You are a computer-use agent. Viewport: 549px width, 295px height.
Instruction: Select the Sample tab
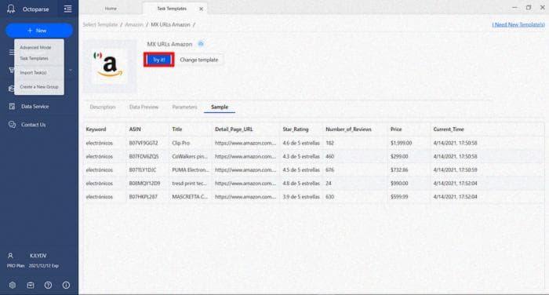click(x=220, y=107)
